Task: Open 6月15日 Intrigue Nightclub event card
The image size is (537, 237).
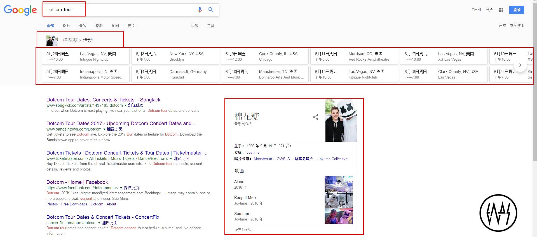Action: pyautogui.click(x=354, y=74)
